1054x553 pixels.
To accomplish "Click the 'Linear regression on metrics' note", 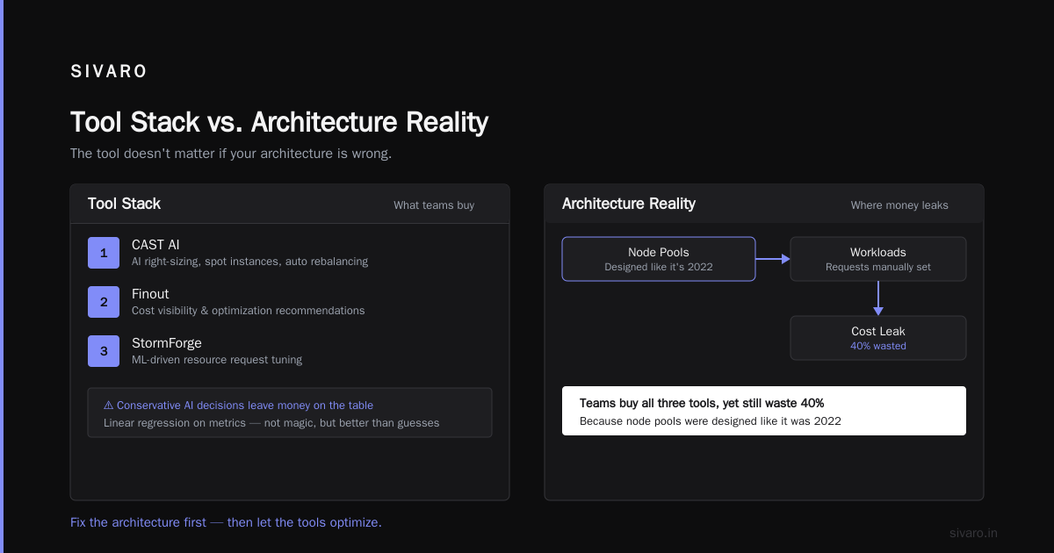I will (271, 423).
